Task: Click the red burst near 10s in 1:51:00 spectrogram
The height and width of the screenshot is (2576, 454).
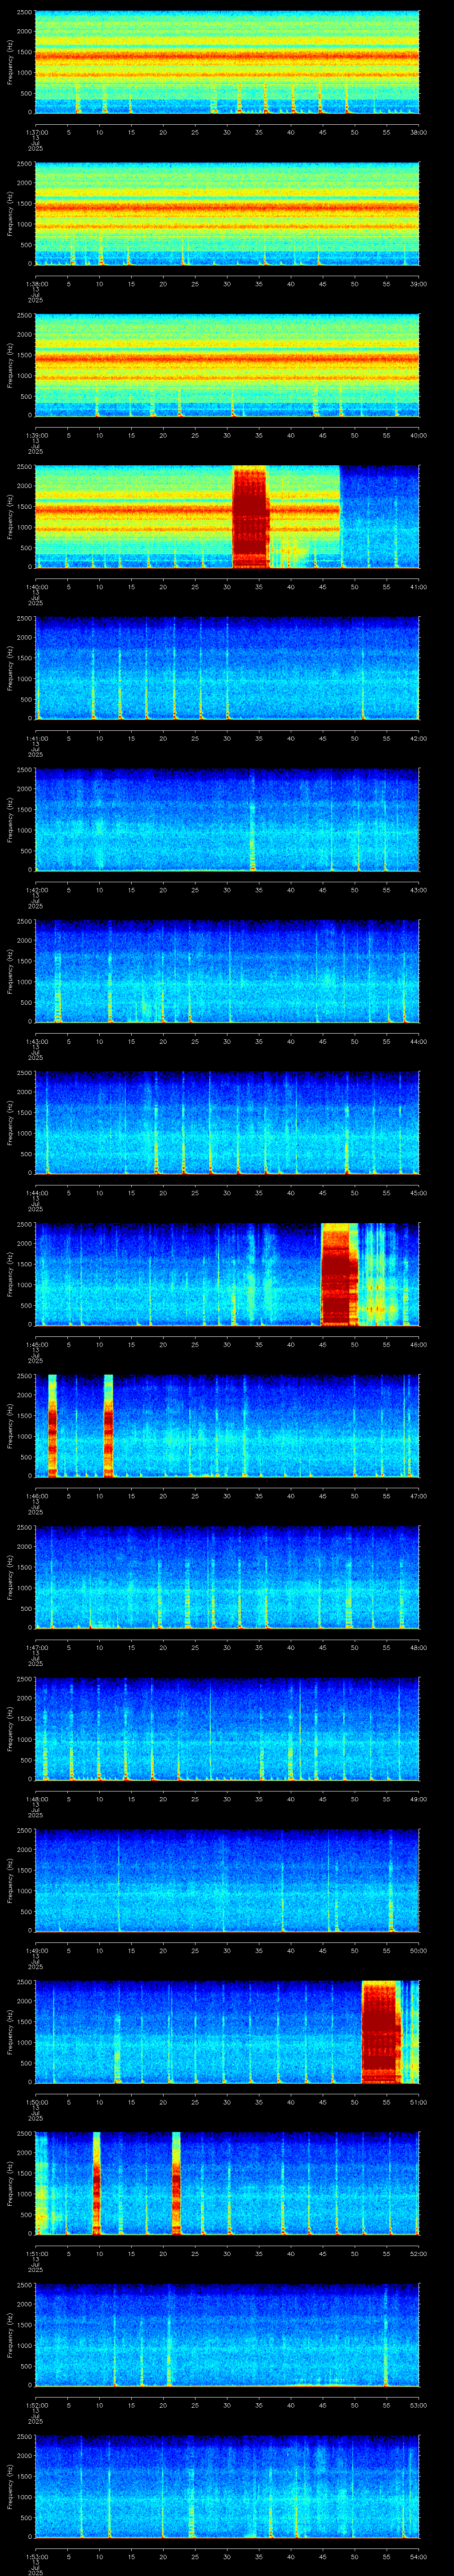Action: [97, 2183]
